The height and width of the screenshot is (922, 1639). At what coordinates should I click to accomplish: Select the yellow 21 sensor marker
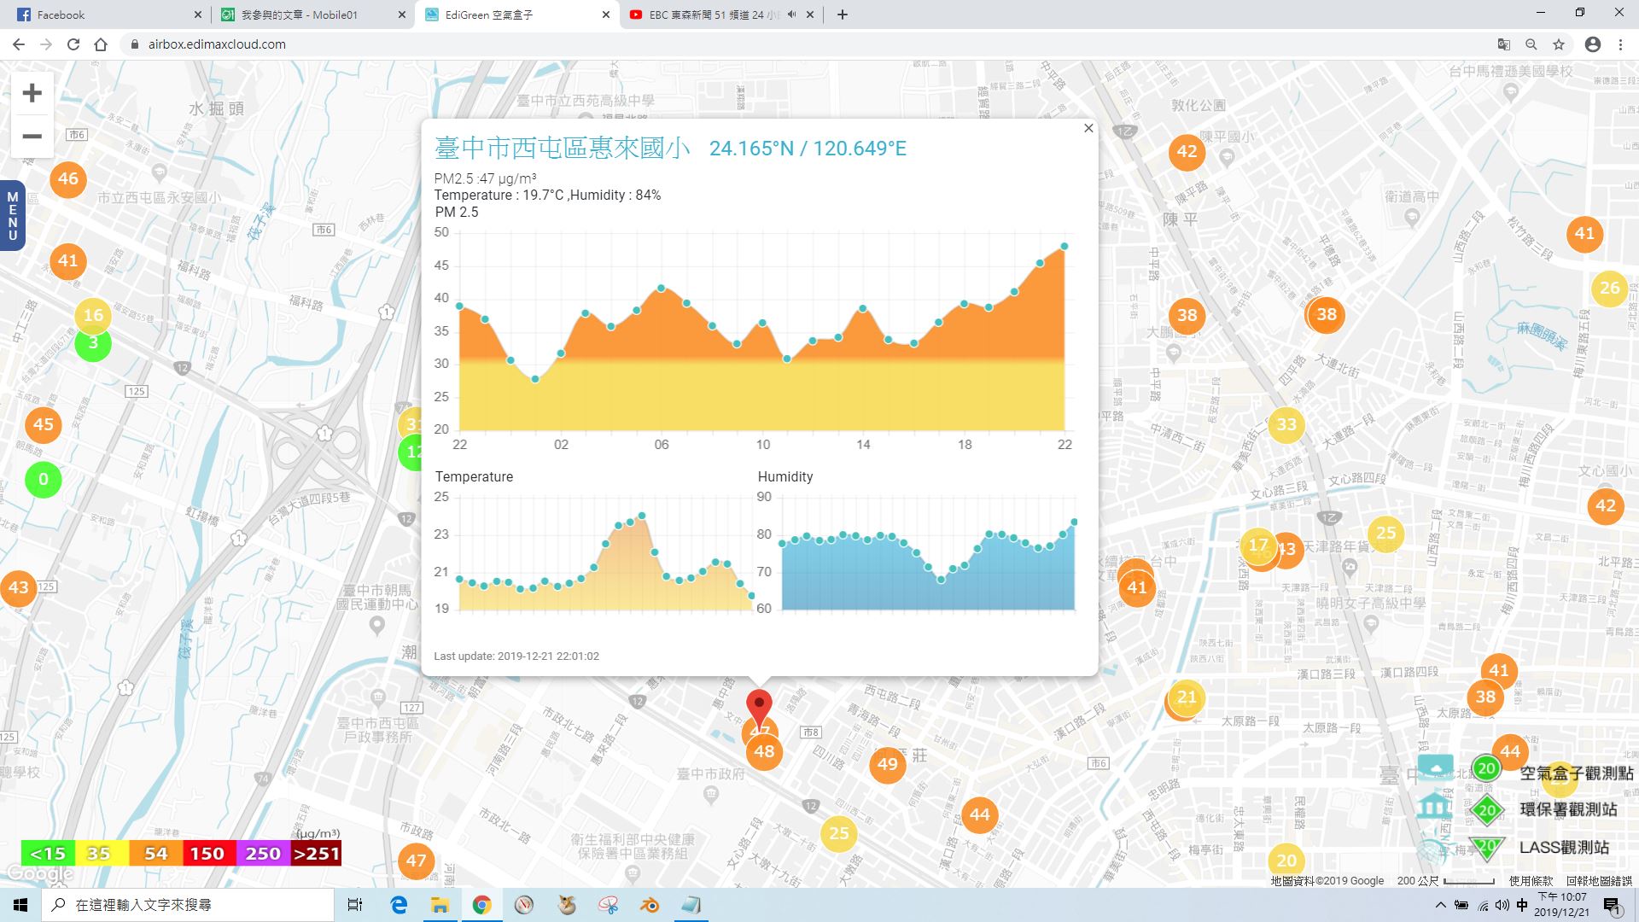tap(1187, 697)
